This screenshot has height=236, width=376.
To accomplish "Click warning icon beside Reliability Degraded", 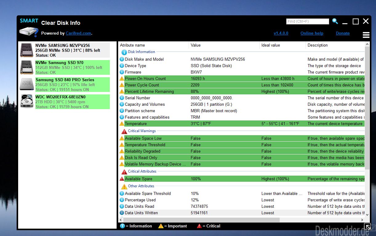I will [x=122, y=151].
